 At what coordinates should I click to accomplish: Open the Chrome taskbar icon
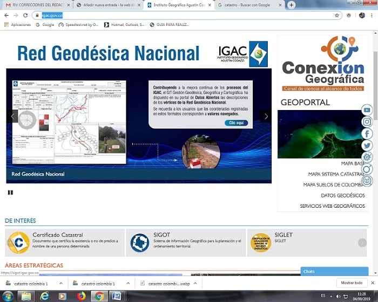pos(99,296)
